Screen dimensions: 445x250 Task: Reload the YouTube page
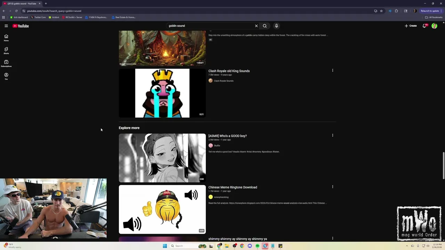(16, 11)
